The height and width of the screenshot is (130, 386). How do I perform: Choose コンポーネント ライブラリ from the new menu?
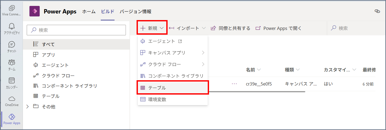173,76
